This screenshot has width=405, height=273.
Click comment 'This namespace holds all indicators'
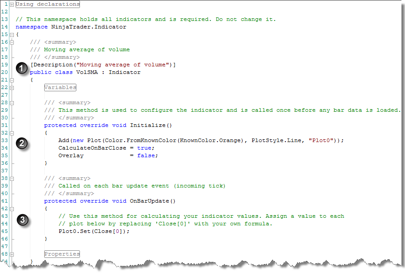tap(88, 19)
